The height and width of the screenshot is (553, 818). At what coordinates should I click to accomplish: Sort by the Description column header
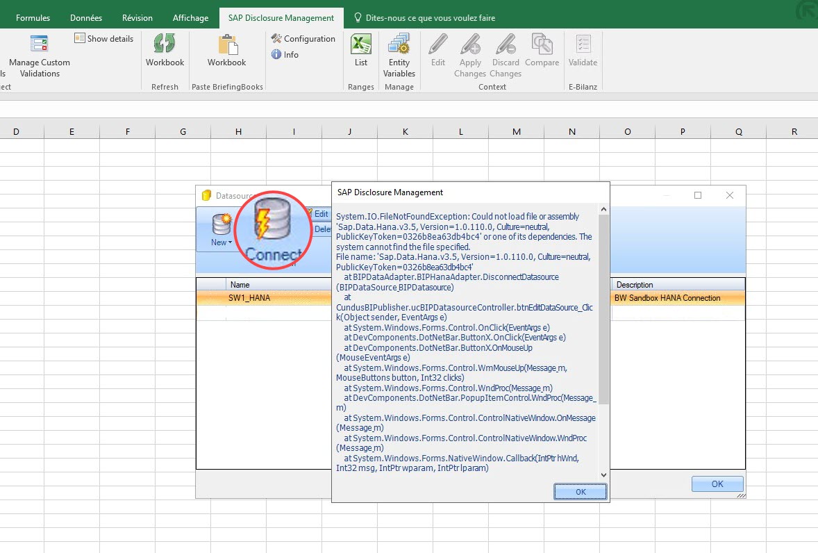coord(678,285)
